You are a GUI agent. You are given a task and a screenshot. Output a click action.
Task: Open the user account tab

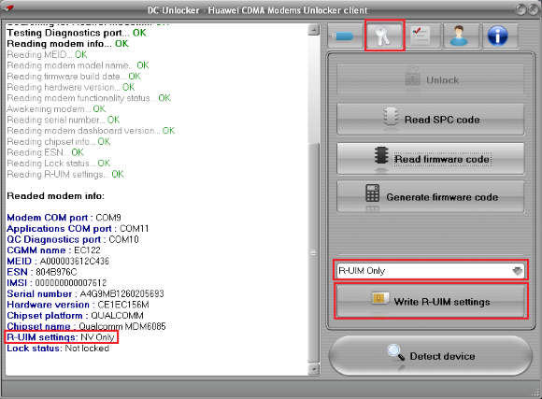(x=460, y=36)
